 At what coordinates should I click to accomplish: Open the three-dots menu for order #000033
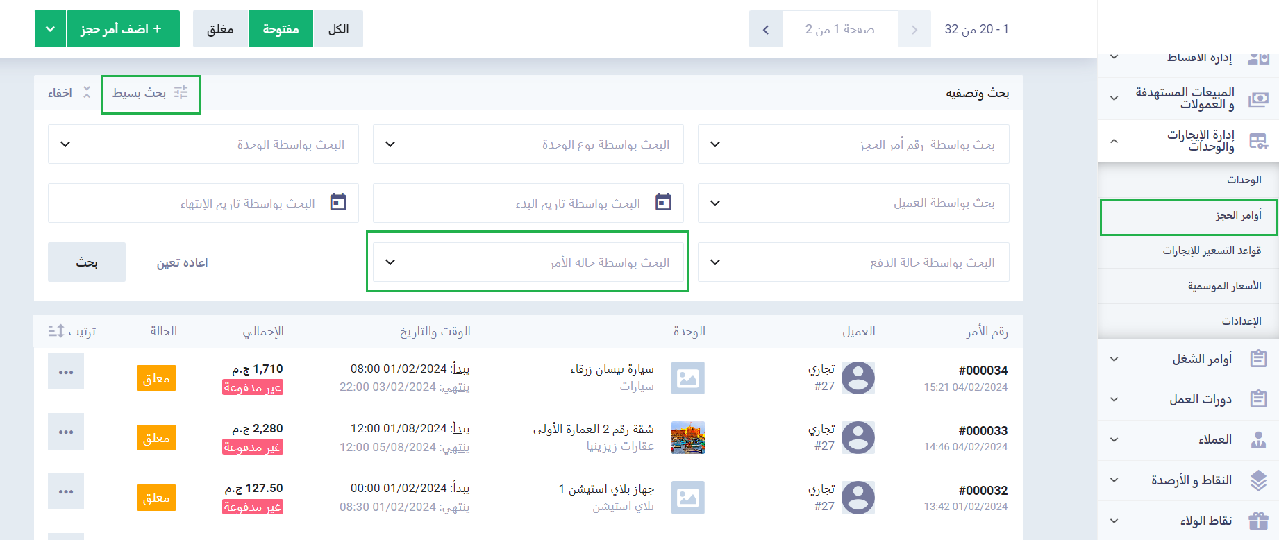pos(66,432)
